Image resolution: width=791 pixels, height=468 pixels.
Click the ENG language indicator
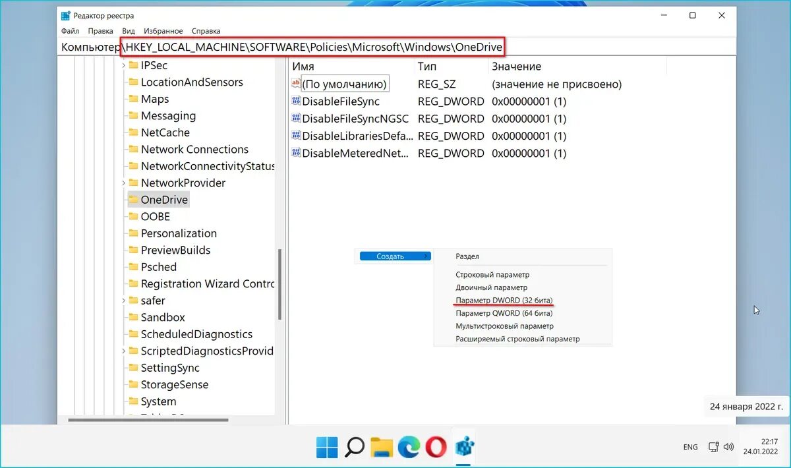(x=690, y=447)
